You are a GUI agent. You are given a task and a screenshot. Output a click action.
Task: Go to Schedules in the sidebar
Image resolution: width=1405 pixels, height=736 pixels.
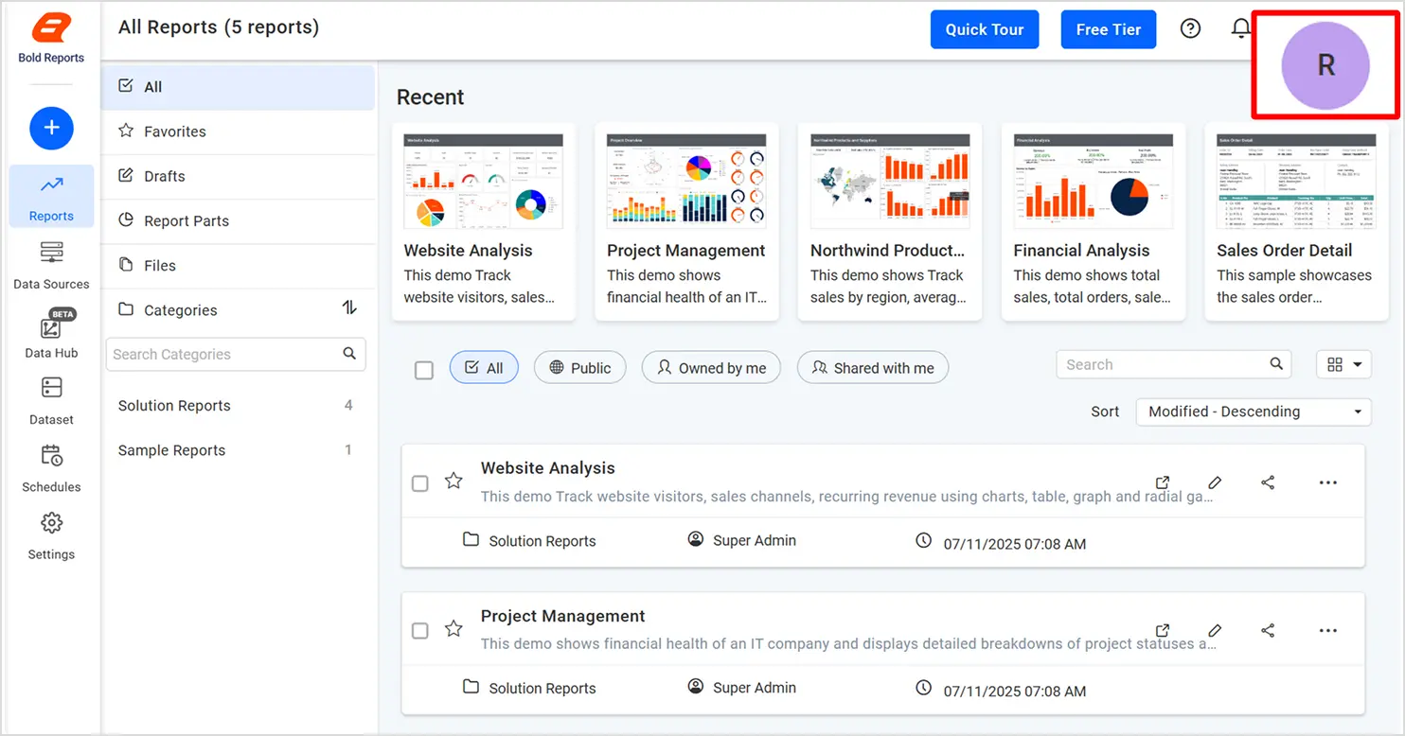pyautogui.click(x=51, y=467)
